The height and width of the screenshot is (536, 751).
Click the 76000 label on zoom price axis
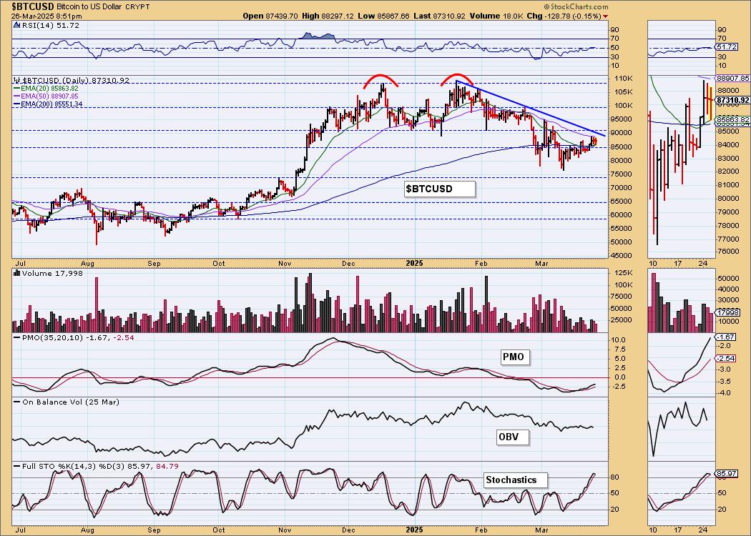pos(729,252)
